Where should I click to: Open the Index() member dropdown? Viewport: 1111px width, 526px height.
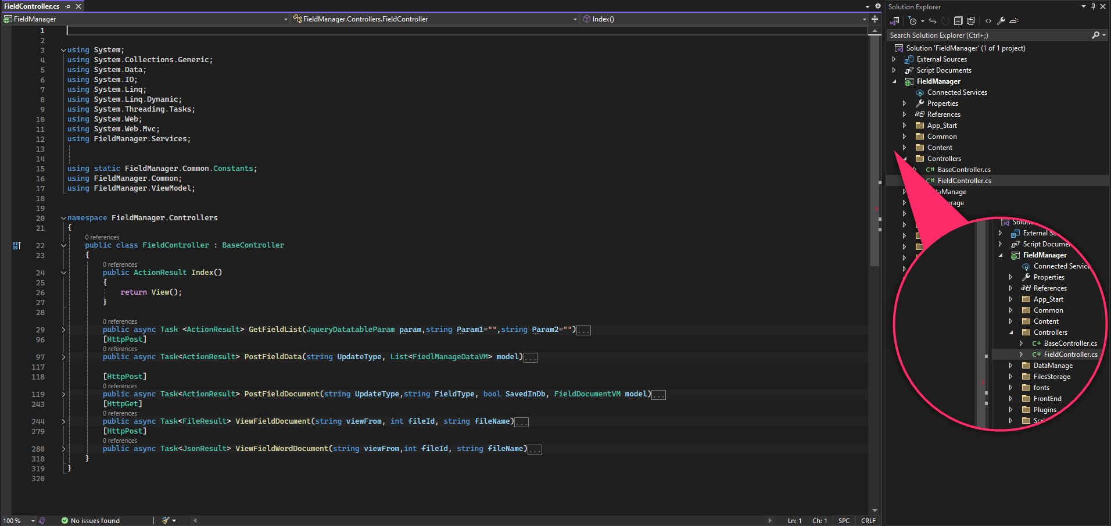pyautogui.click(x=864, y=19)
